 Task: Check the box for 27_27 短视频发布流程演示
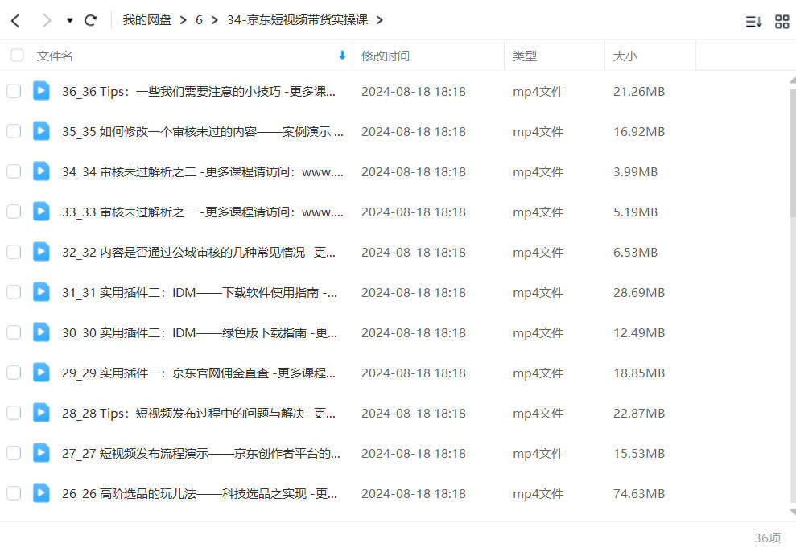tap(14, 453)
